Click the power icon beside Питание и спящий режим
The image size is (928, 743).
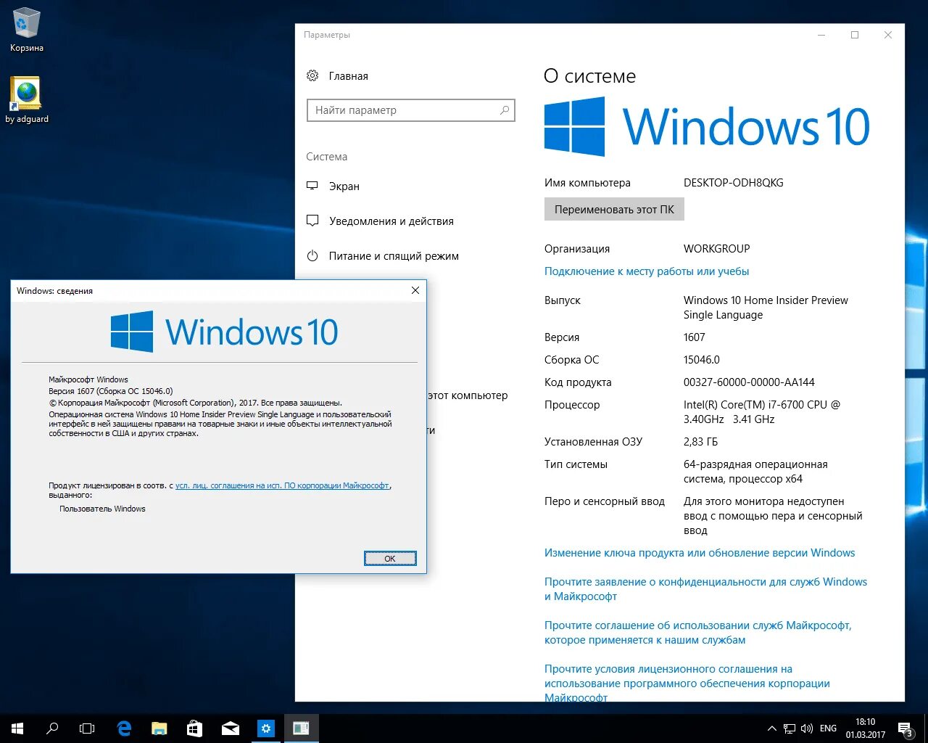pyautogui.click(x=312, y=255)
